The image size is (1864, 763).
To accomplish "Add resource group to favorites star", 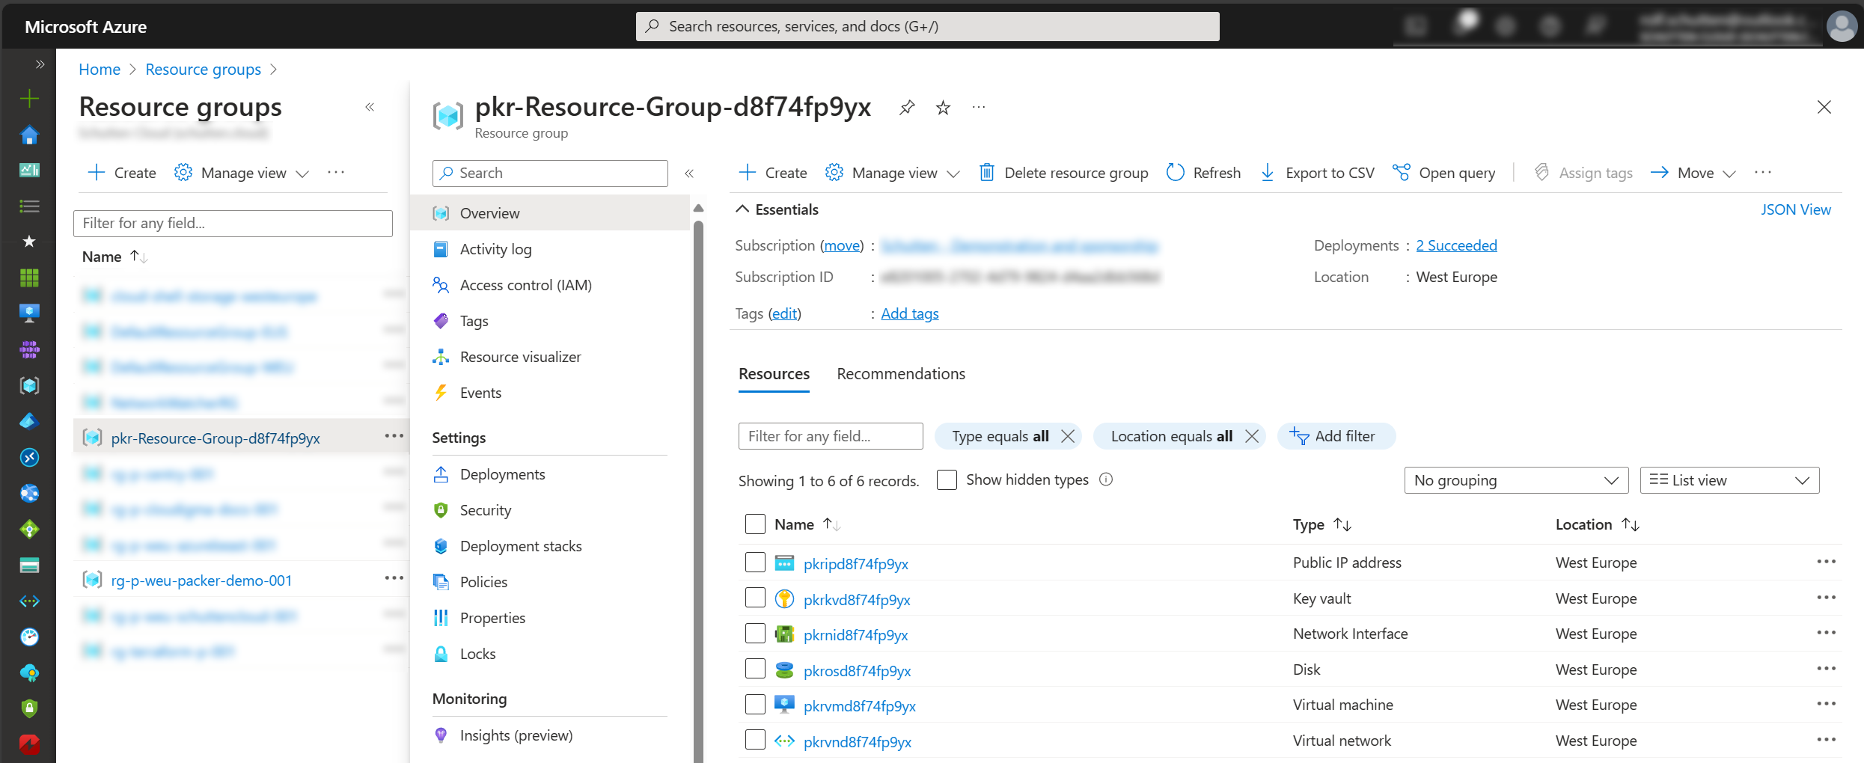I will point(943,108).
